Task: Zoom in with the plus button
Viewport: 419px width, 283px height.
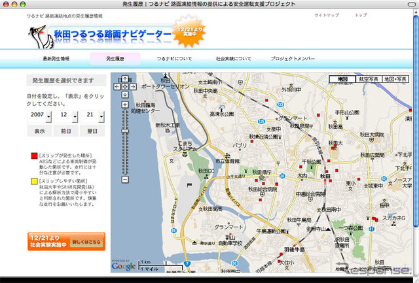Action: (125, 105)
